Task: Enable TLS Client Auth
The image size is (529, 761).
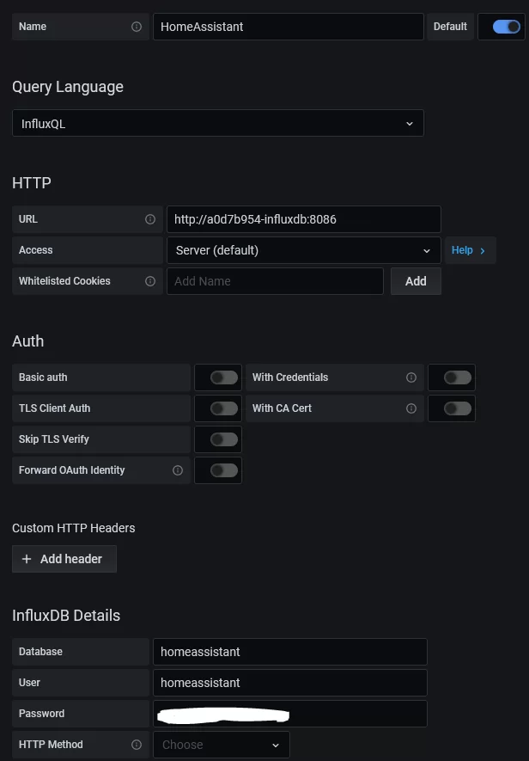Action: (218, 408)
